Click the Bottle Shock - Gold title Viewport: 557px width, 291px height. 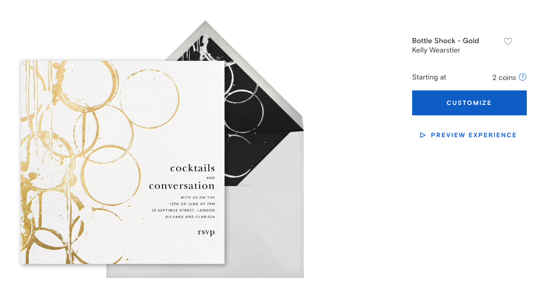445,41
